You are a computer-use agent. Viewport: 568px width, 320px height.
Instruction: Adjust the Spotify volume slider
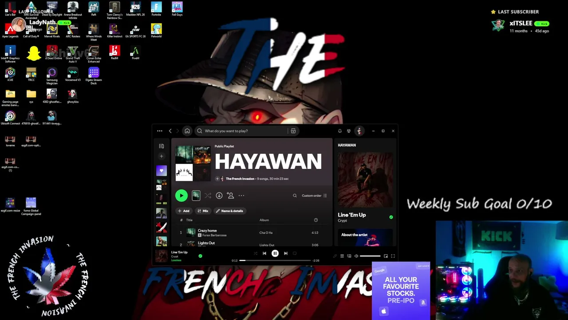pos(370,256)
